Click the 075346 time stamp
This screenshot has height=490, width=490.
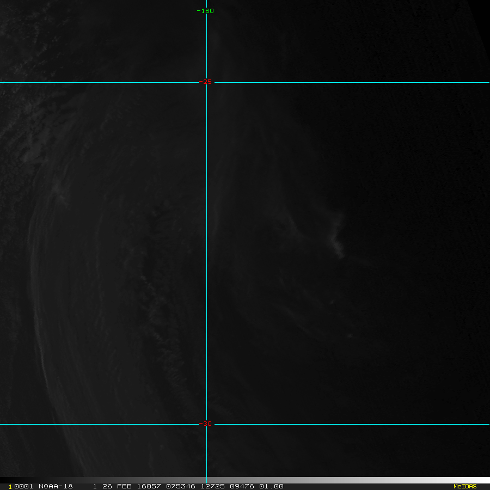[x=181, y=486]
